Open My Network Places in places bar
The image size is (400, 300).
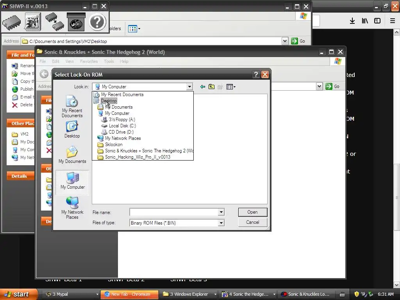pyautogui.click(x=72, y=208)
